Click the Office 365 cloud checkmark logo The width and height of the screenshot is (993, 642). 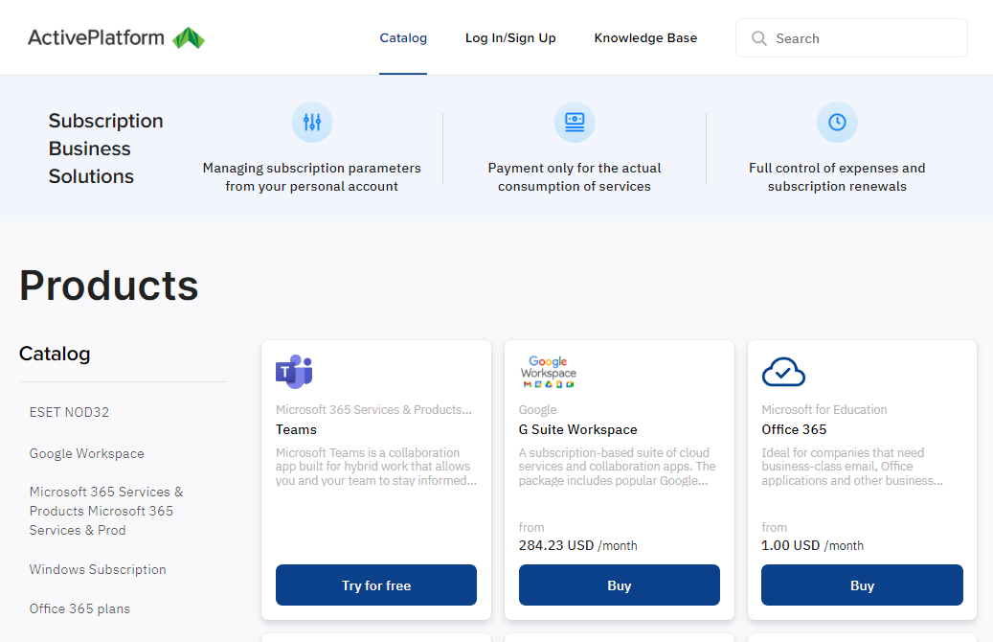pyautogui.click(x=783, y=372)
